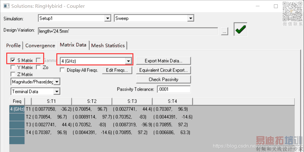304x152 pixels.
Task: Select the Matrix Data tab
Action: (73, 45)
